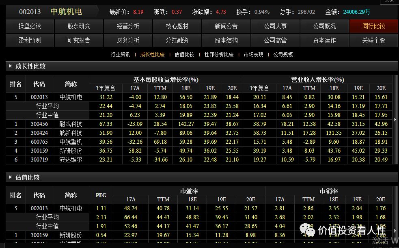Click the 排名 column header in growth table
Viewport: 399px width, 248px height.
pos(15,84)
